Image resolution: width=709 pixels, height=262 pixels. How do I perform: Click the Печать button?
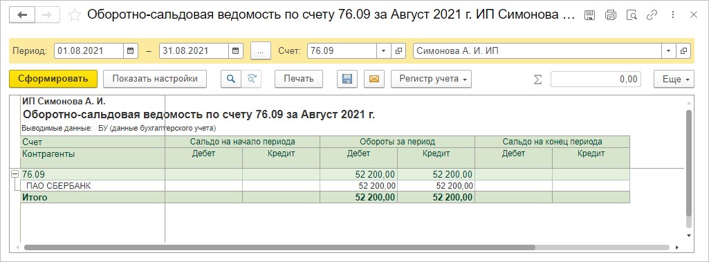(x=299, y=79)
